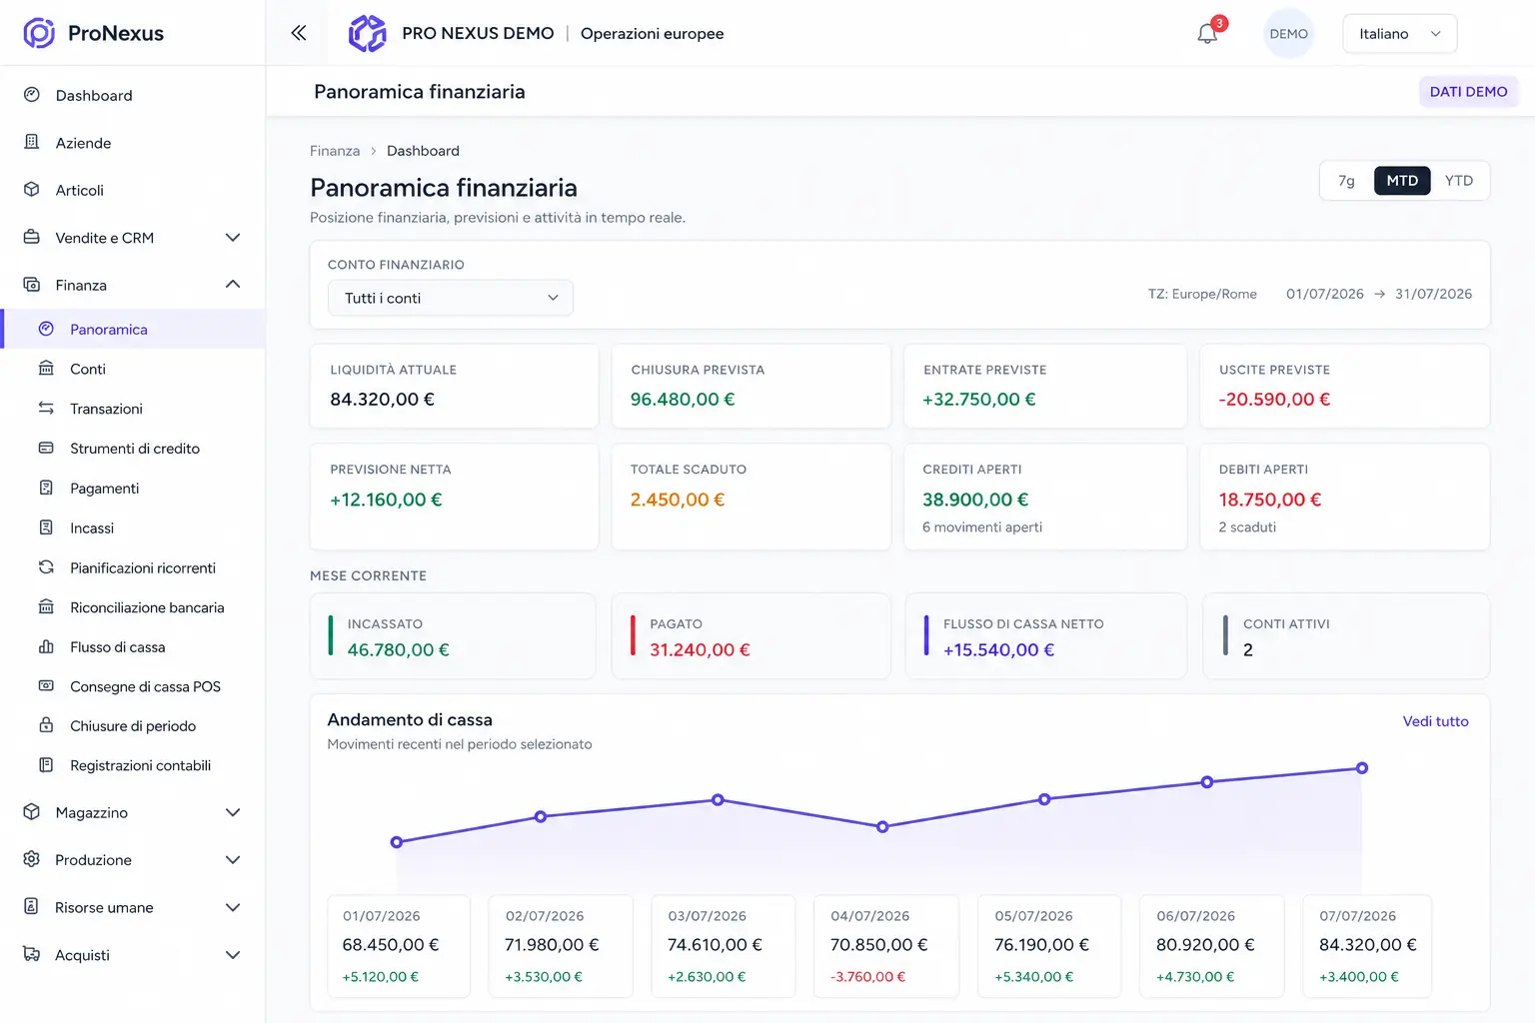Click the Pagamenti document icon
This screenshot has height=1023, width=1535.
click(46, 488)
